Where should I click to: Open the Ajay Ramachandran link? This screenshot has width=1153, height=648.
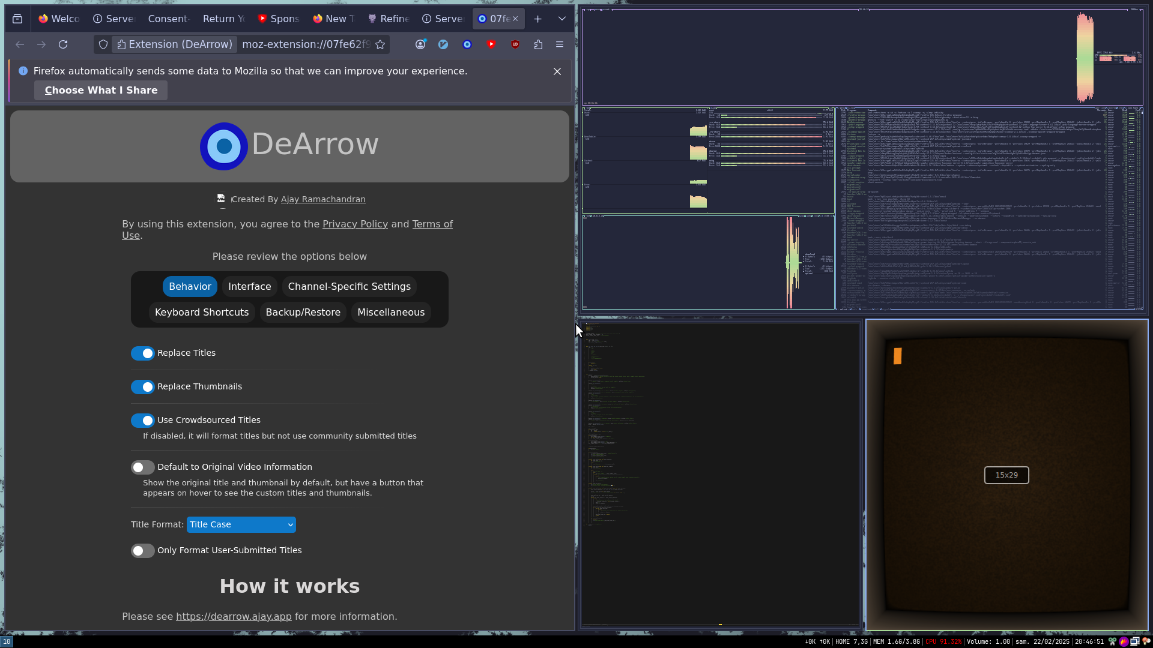tap(323, 200)
